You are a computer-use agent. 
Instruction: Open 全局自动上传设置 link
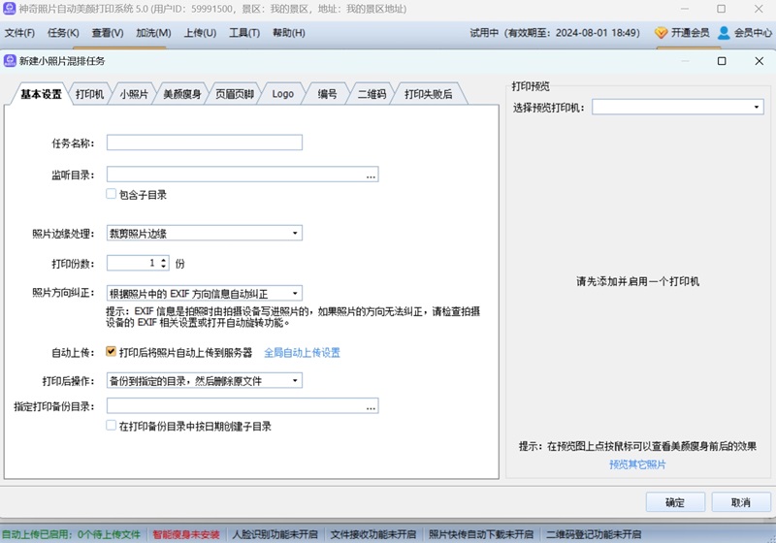tap(302, 353)
